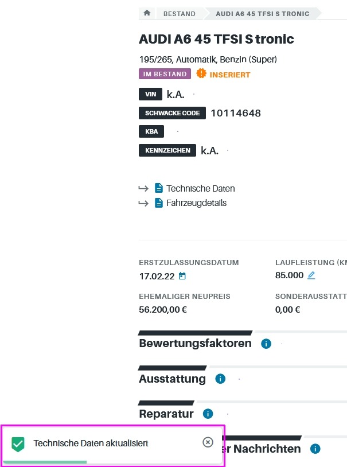
Task: Dismiss the Technische Daten aktualisiert notification
Action: click(208, 442)
